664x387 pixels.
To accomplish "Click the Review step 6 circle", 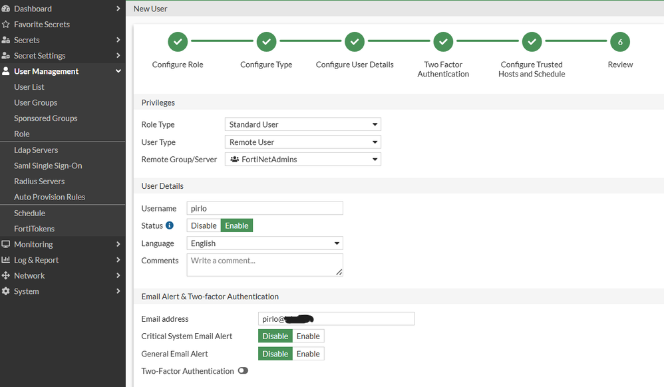I will point(620,42).
